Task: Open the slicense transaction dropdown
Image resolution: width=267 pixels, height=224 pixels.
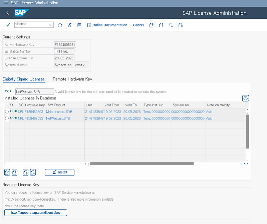Action: coord(51,25)
